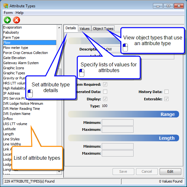The width and height of the screenshot is (187, 187).
Task: Toggle the Display checkbox
Action: [x=105, y=99]
